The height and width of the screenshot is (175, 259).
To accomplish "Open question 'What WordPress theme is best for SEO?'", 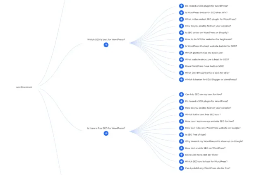I will pyautogui.click(x=207, y=73).
